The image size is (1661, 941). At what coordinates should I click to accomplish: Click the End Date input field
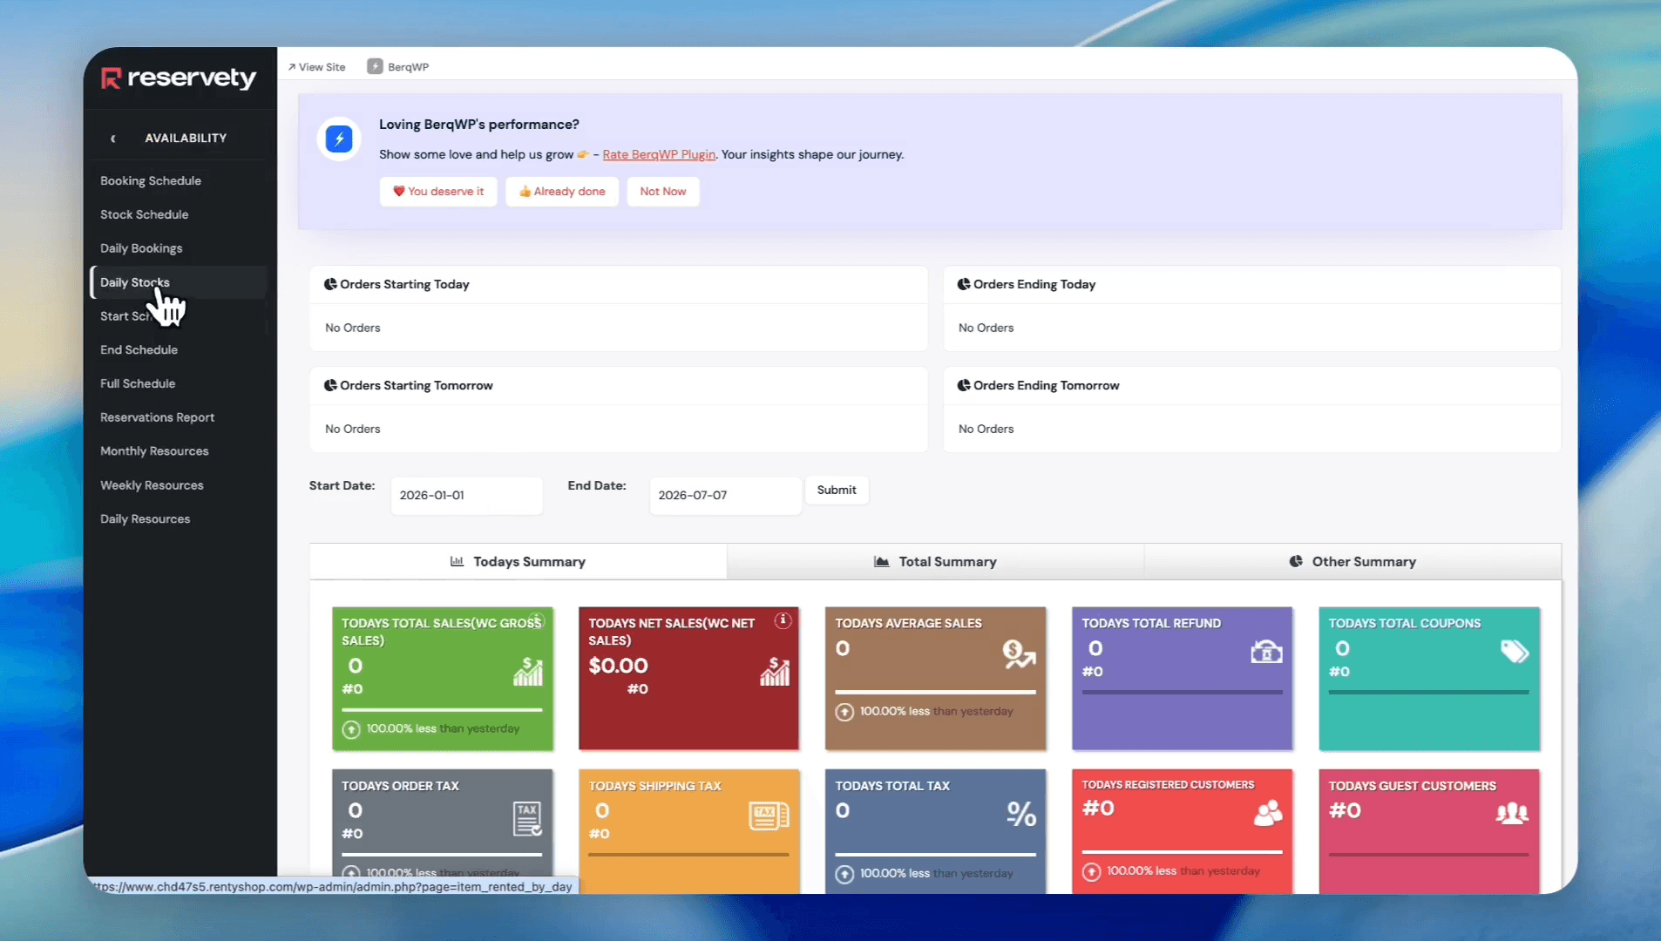click(x=726, y=495)
